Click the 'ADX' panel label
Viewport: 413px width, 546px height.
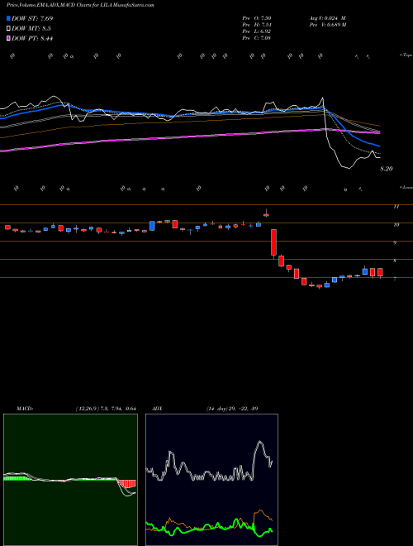[x=157, y=409]
